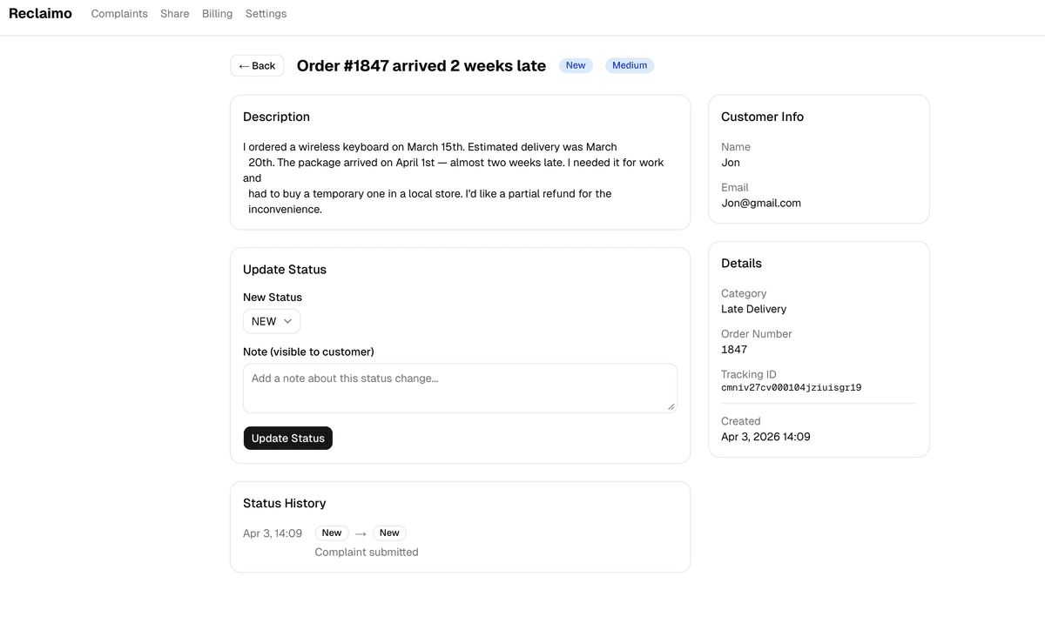Screen dimensions: 1045x623
Task: Click the blue New badge beside the title
Action: [576, 65]
